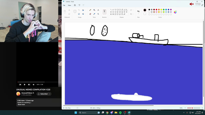The width and height of the screenshot is (205, 115).
Task: Choose the Triangle shape
Action: pyautogui.click(x=124, y=10)
